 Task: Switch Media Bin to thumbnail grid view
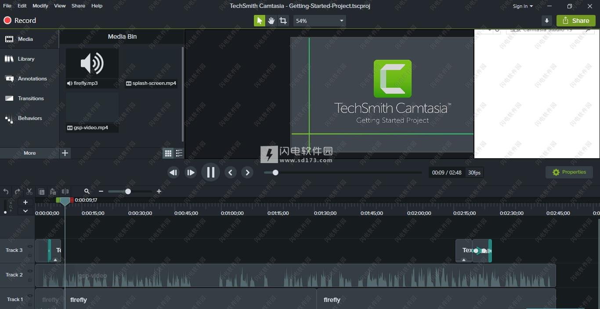coord(168,153)
